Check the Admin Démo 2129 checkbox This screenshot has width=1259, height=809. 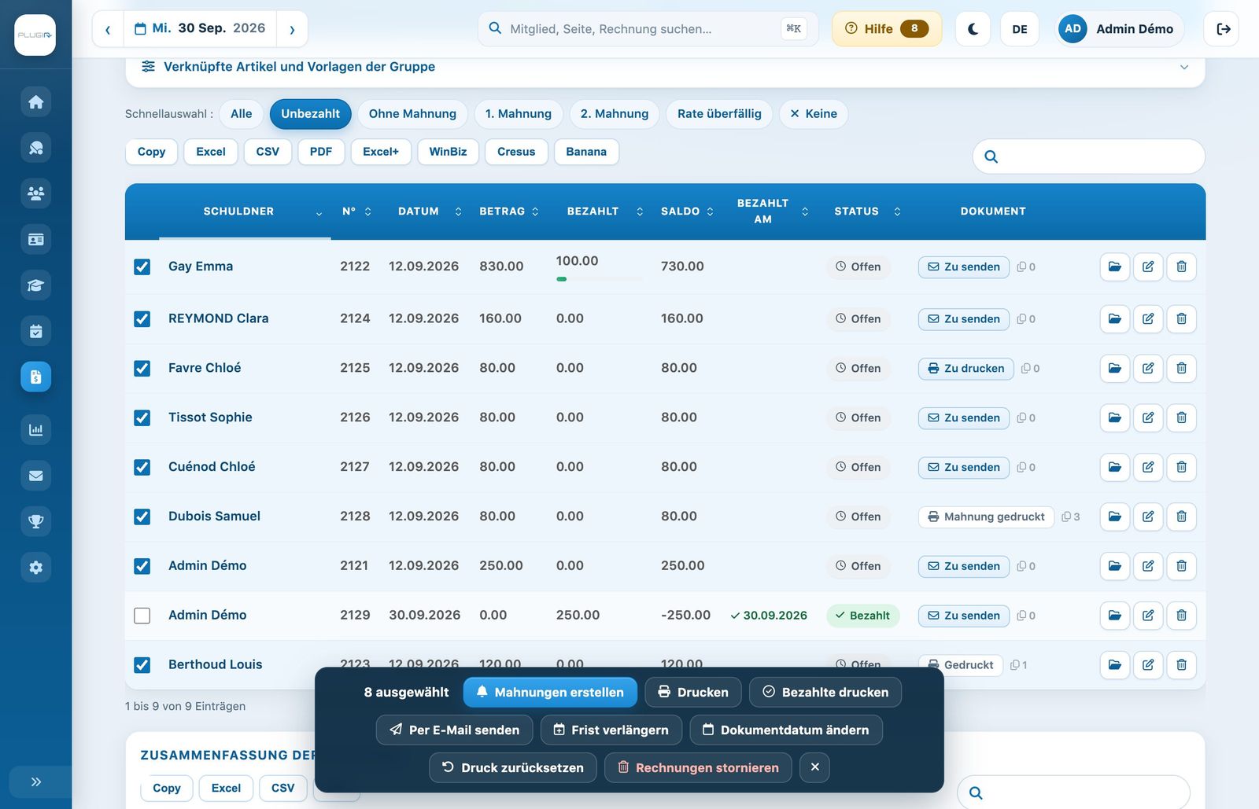coord(142,616)
